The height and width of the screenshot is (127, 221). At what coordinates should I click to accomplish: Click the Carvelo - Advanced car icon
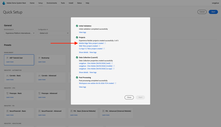point(39,76)
